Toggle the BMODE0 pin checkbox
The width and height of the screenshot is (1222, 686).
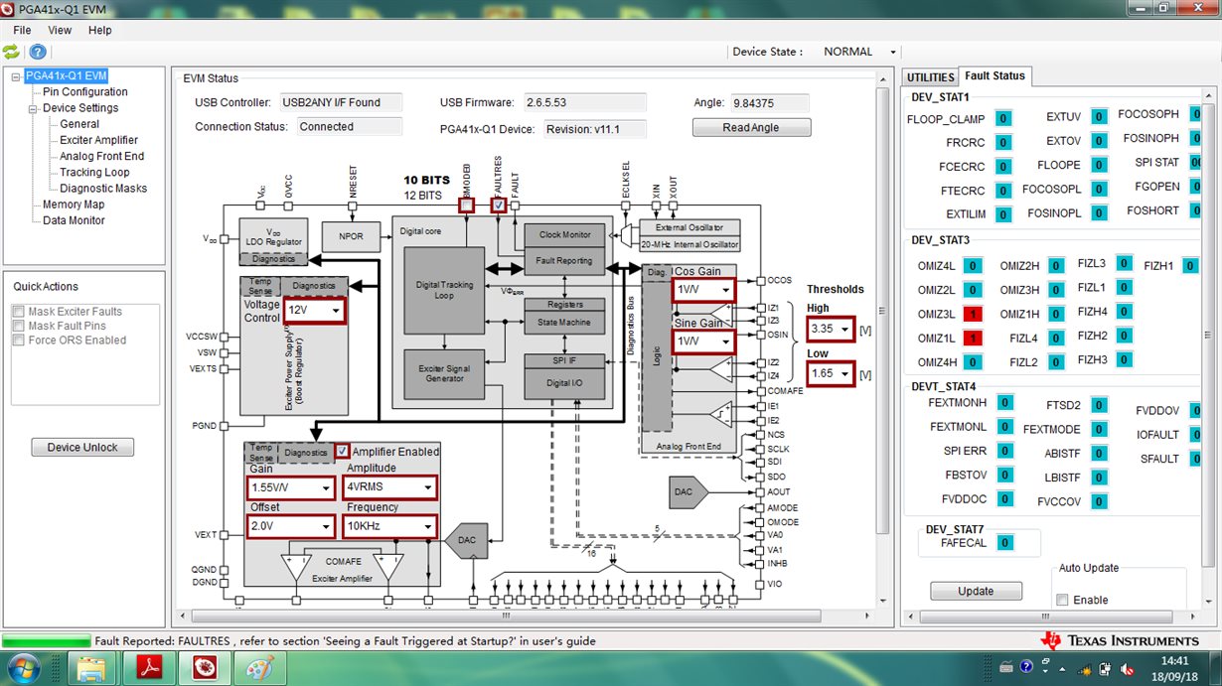click(466, 206)
